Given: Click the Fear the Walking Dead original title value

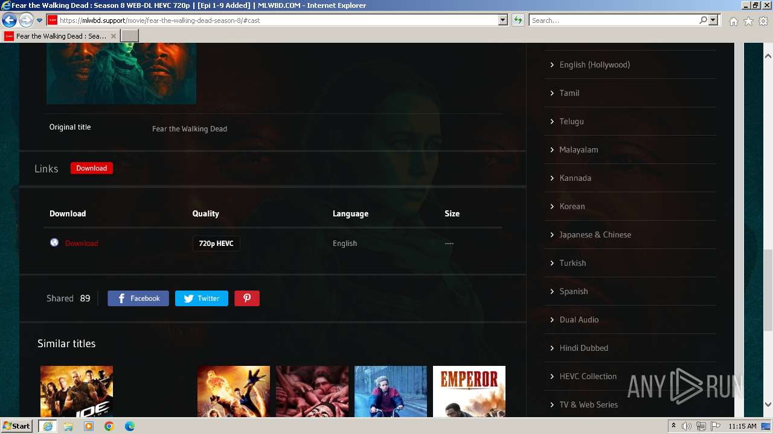Looking at the screenshot, I should pos(190,128).
